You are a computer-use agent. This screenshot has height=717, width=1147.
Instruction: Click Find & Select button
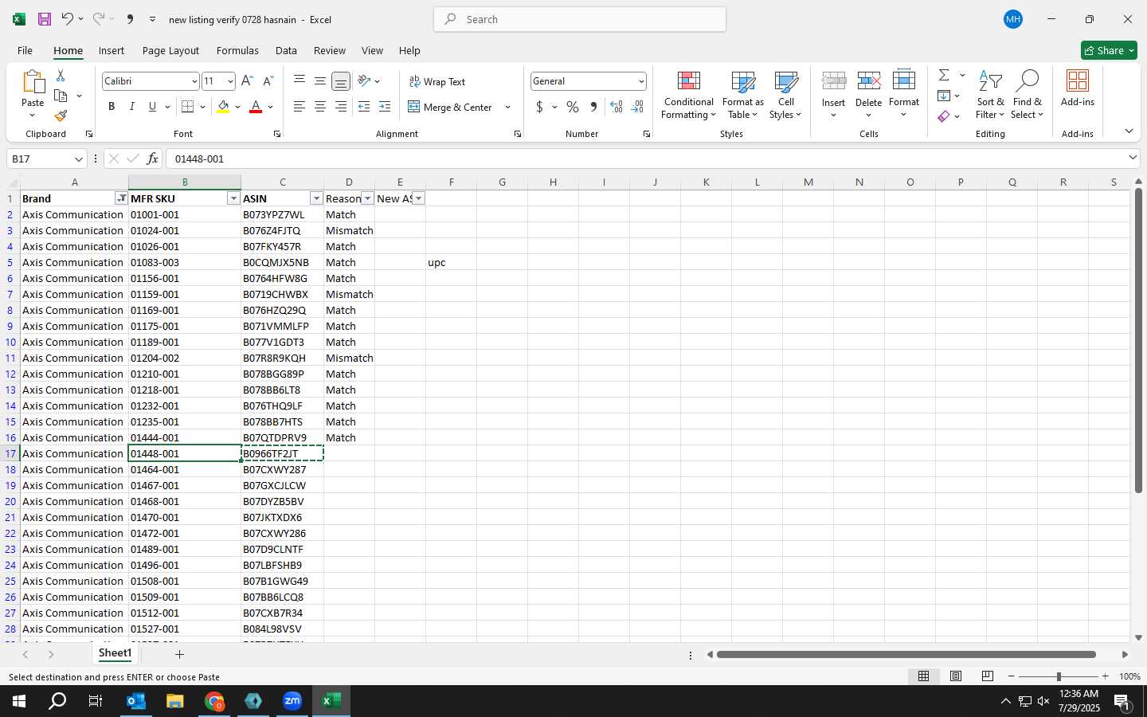pyautogui.click(x=1027, y=95)
